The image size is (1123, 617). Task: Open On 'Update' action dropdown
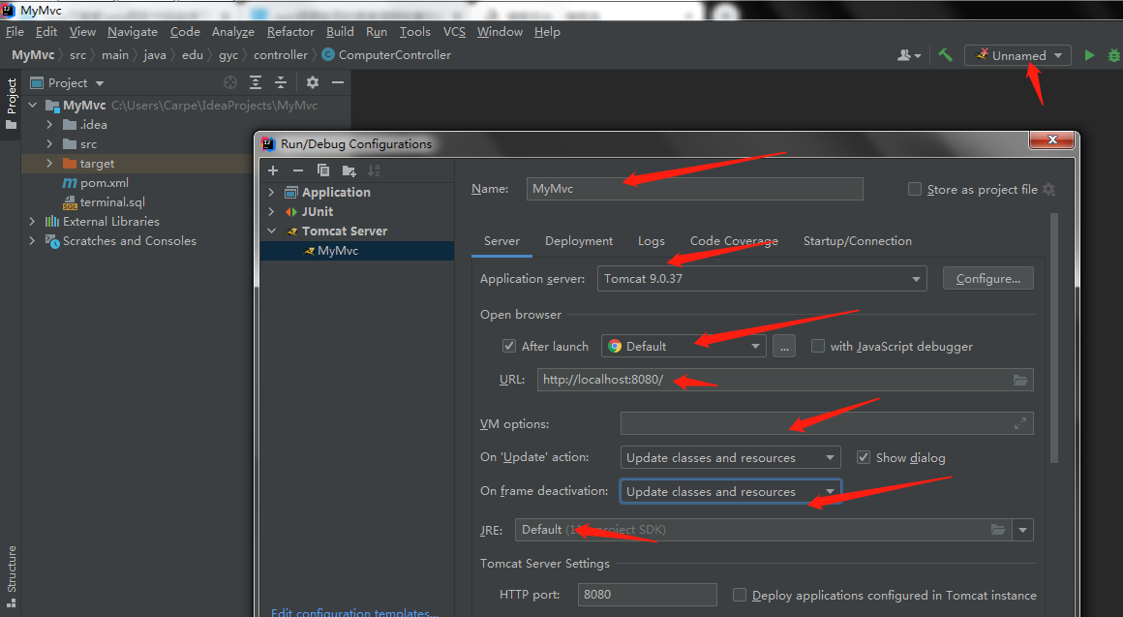click(731, 457)
